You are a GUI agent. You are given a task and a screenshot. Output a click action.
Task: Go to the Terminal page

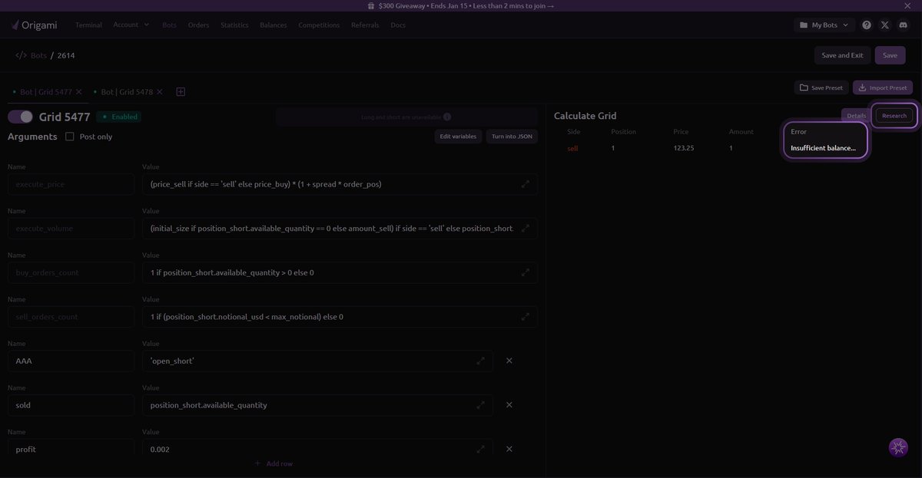click(88, 25)
